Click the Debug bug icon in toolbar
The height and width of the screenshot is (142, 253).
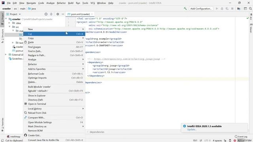click(x=222, y=9)
